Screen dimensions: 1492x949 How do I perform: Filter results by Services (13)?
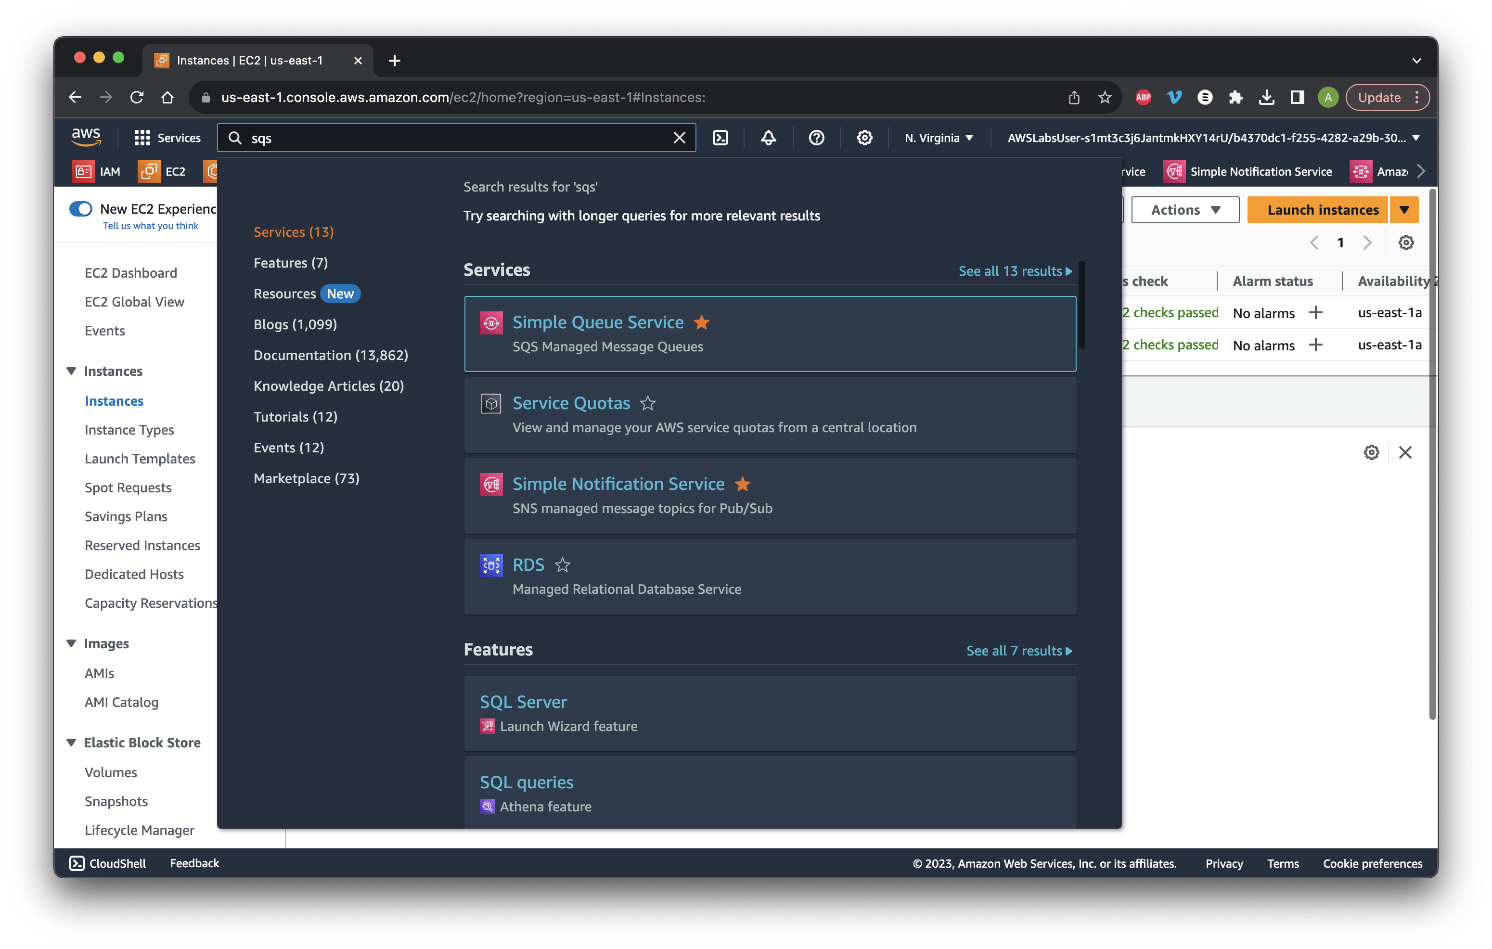coord(294,231)
